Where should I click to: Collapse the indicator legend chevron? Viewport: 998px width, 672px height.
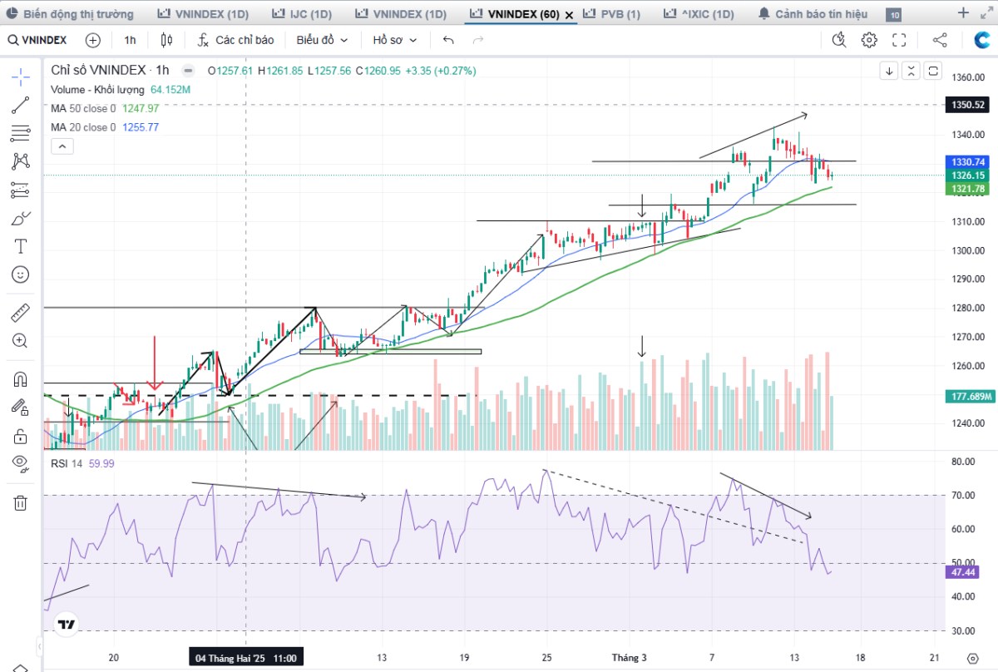point(62,146)
